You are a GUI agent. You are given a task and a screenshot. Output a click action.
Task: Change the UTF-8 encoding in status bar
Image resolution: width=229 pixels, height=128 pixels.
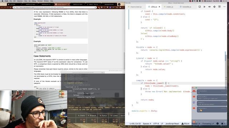(x=156, y=124)
